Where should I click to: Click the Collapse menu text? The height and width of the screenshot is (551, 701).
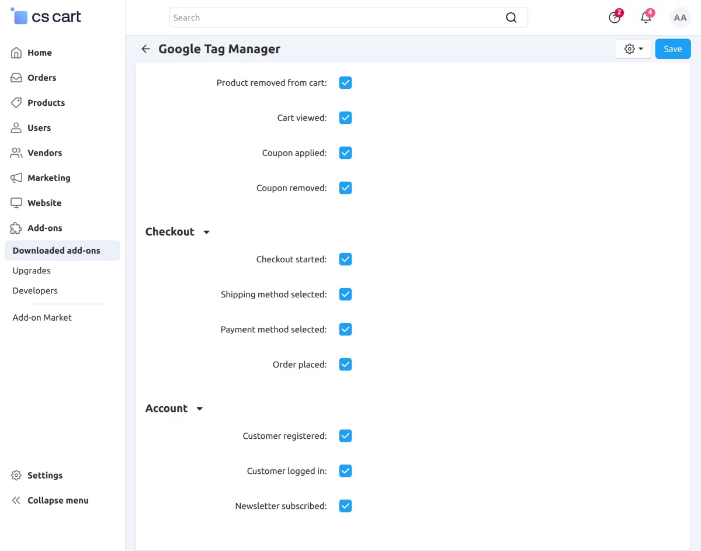(x=58, y=501)
